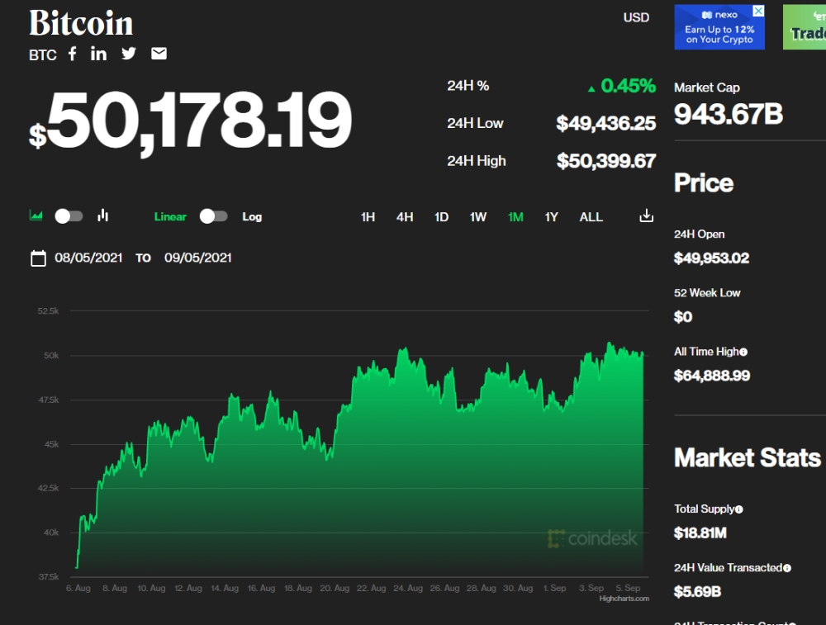
Task: Select the area chart icon
Action: pos(36,215)
